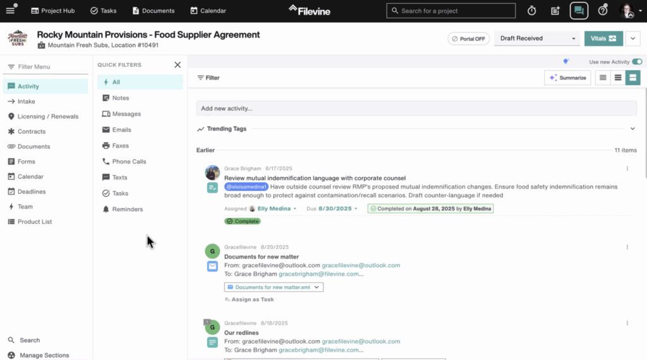This screenshot has height=360, width=647.
Task: Open the hamburger main menu
Action: coord(10,11)
